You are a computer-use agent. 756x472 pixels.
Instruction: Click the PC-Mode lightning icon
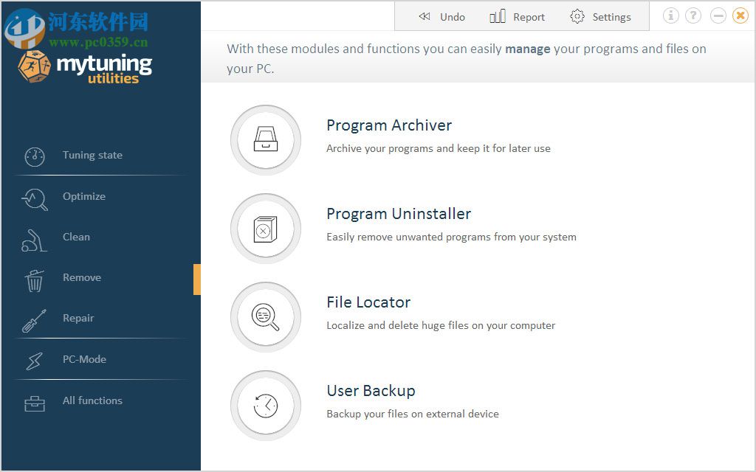coord(34,361)
